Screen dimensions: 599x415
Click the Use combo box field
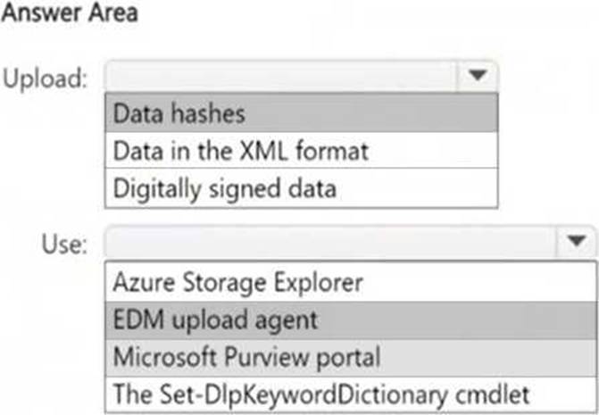330,241
